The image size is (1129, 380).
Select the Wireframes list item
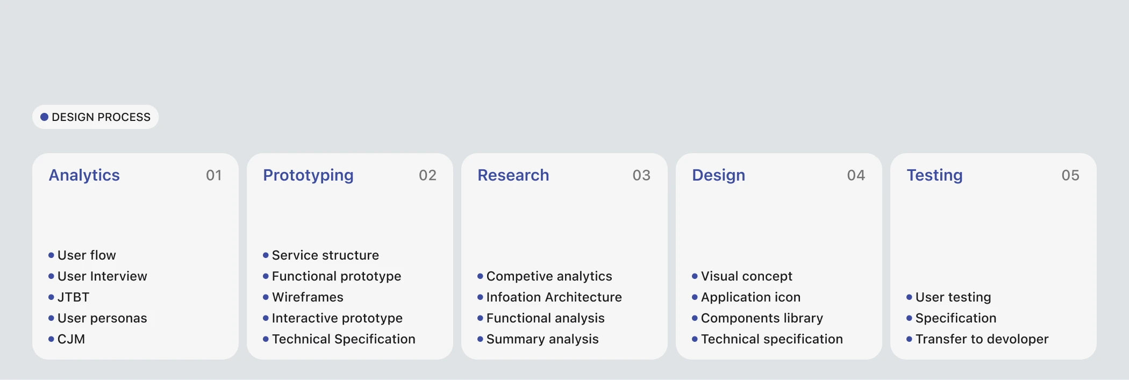307,297
